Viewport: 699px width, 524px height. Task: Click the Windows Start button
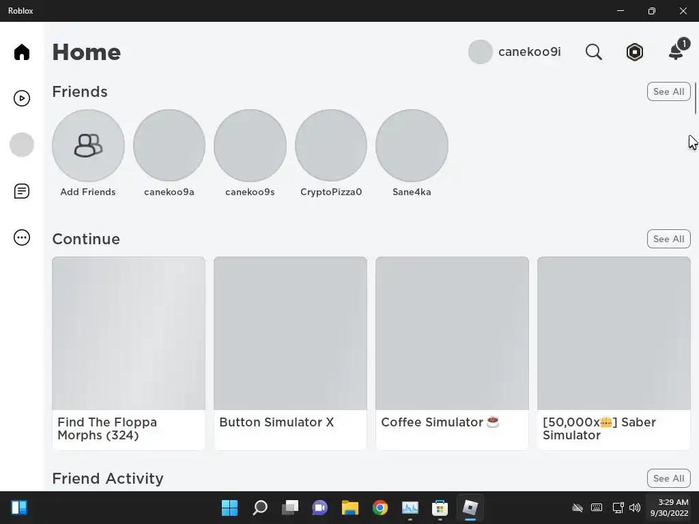pyautogui.click(x=229, y=508)
